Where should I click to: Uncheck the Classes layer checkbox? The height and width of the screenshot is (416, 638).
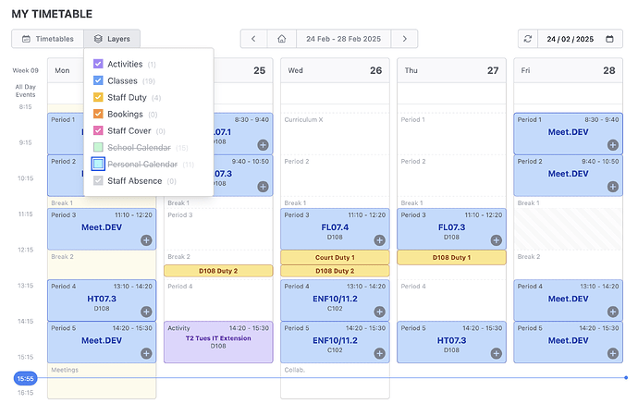[x=98, y=80]
